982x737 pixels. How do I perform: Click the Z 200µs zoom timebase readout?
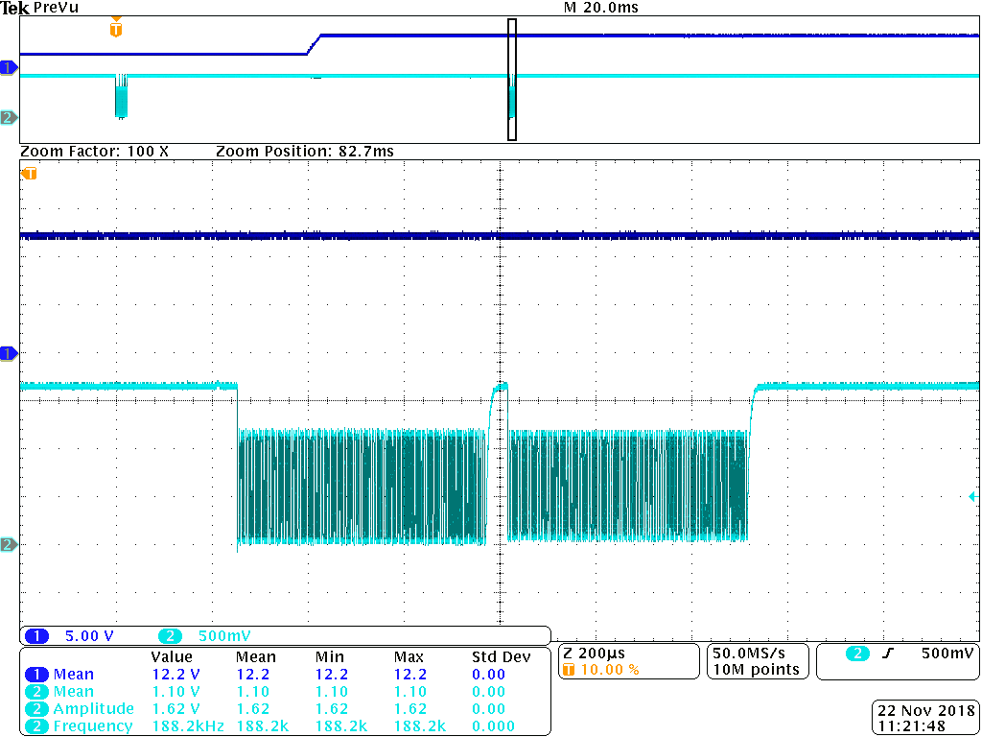593,652
